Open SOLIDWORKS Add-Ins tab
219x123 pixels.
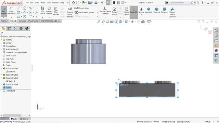(x=51, y=21)
